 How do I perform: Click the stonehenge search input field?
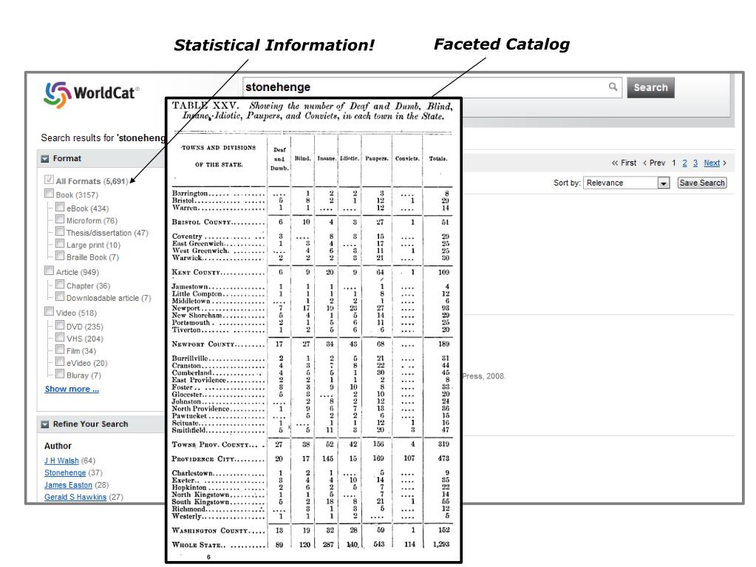pyautogui.click(x=432, y=87)
